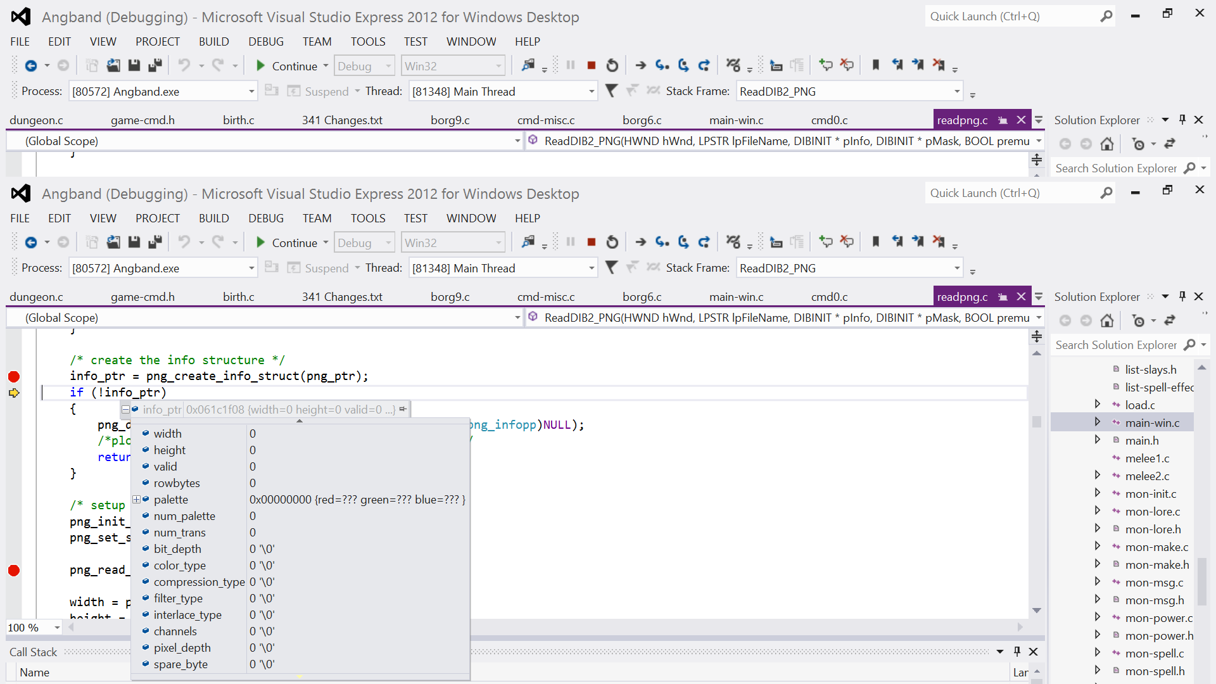Click Open File icon in front window toolbar
Viewport: 1216px width, 684px height.
pyautogui.click(x=113, y=243)
